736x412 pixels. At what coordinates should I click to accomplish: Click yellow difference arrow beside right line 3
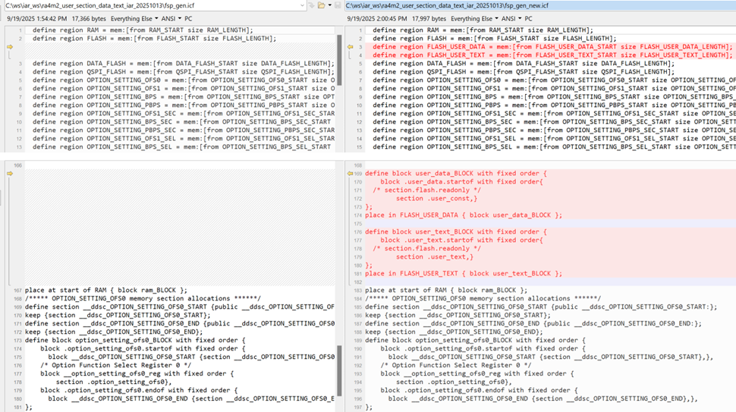click(x=350, y=47)
